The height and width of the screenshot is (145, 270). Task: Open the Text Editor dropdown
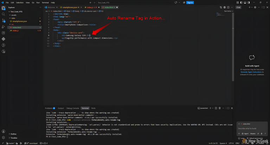229,11
